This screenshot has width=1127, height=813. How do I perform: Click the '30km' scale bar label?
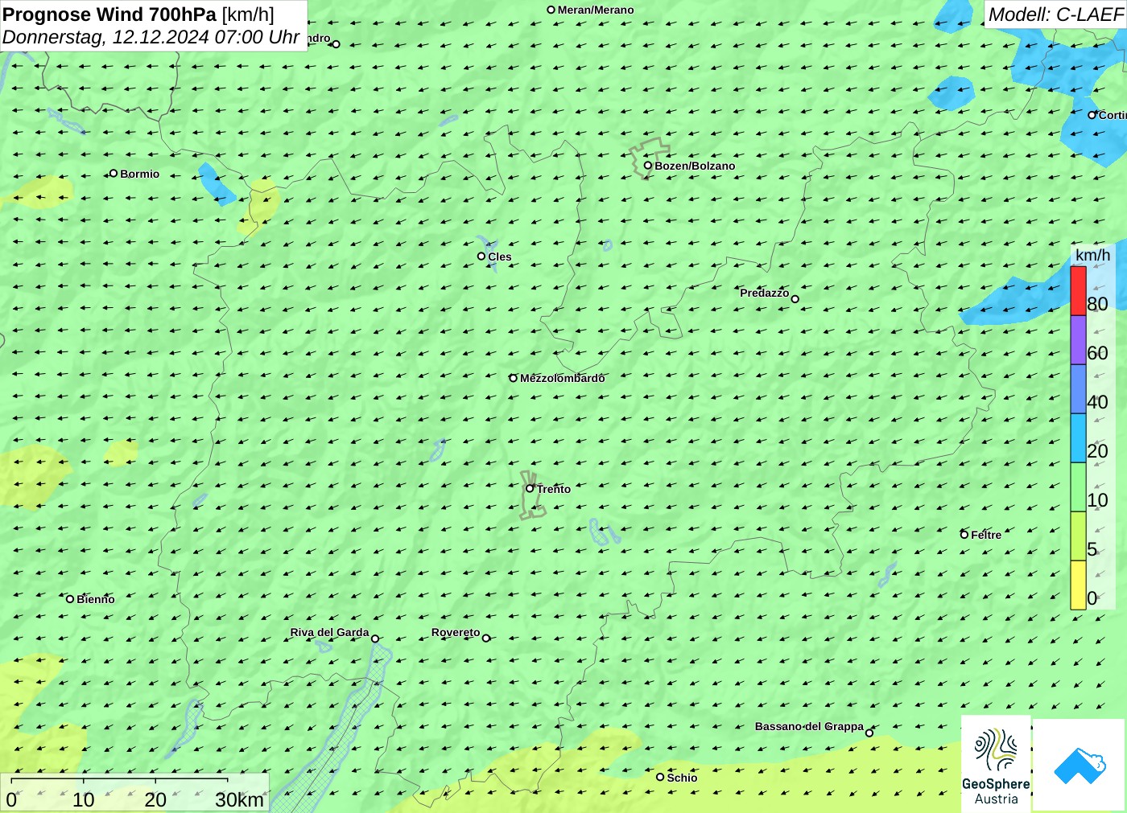[239, 800]
